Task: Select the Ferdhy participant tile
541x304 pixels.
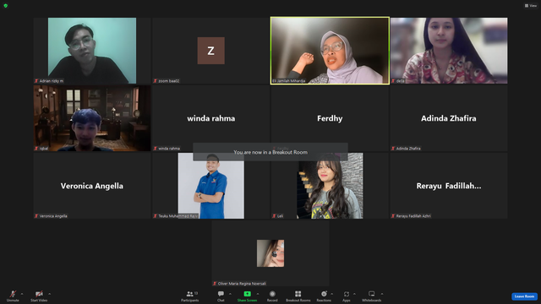Action: pos(330,118)
